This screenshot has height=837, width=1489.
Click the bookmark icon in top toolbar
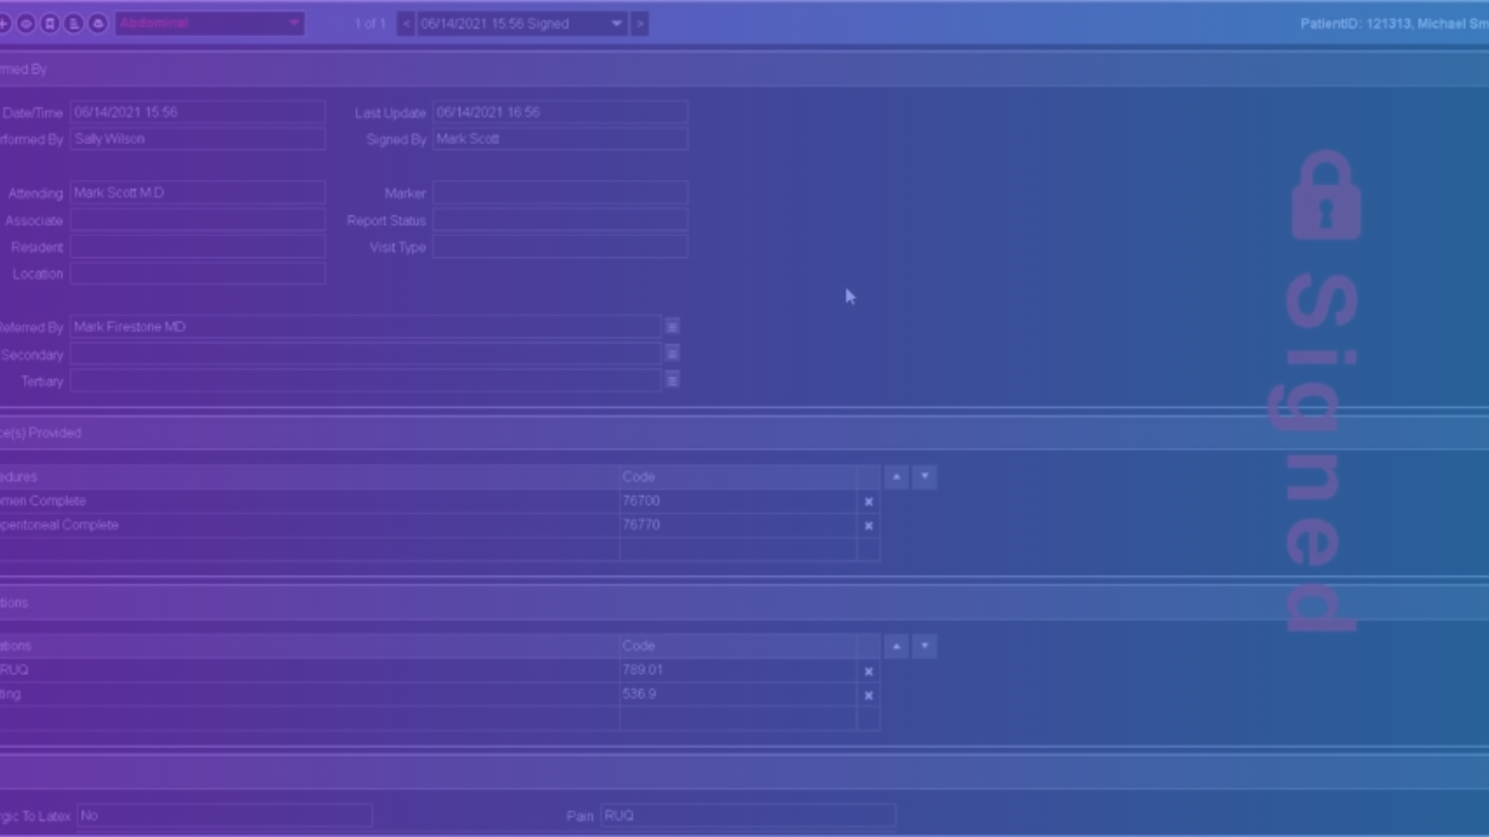pos(50,24)
